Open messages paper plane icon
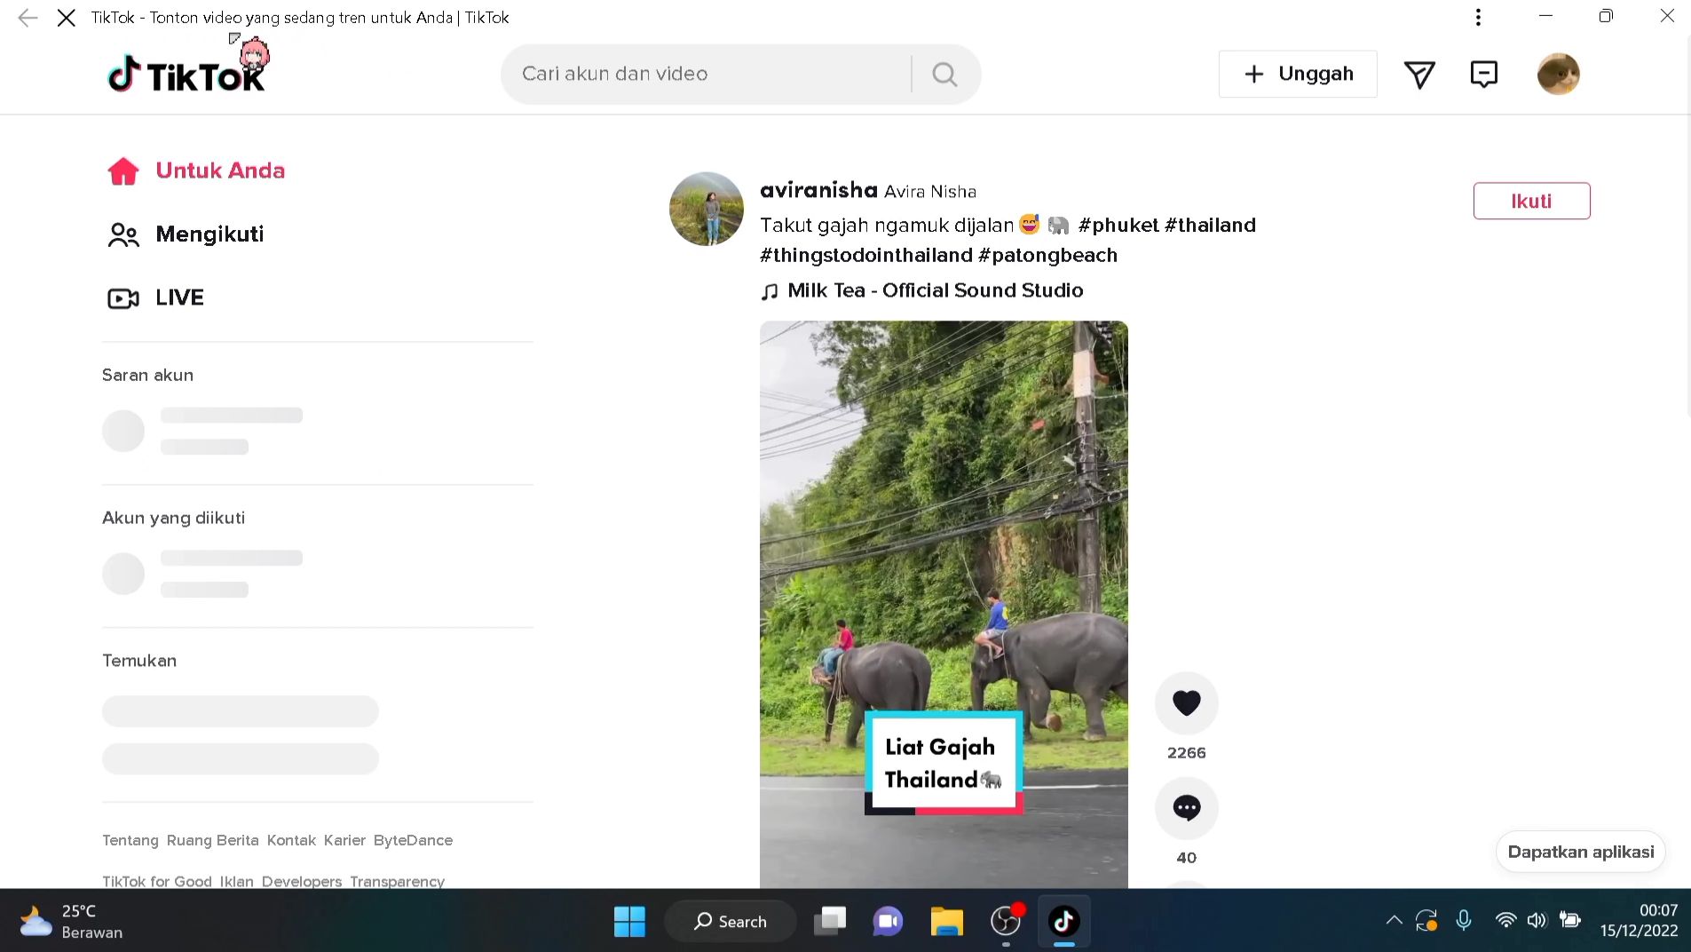This screenshot has width=1691, height=952. click(1418, 74)
